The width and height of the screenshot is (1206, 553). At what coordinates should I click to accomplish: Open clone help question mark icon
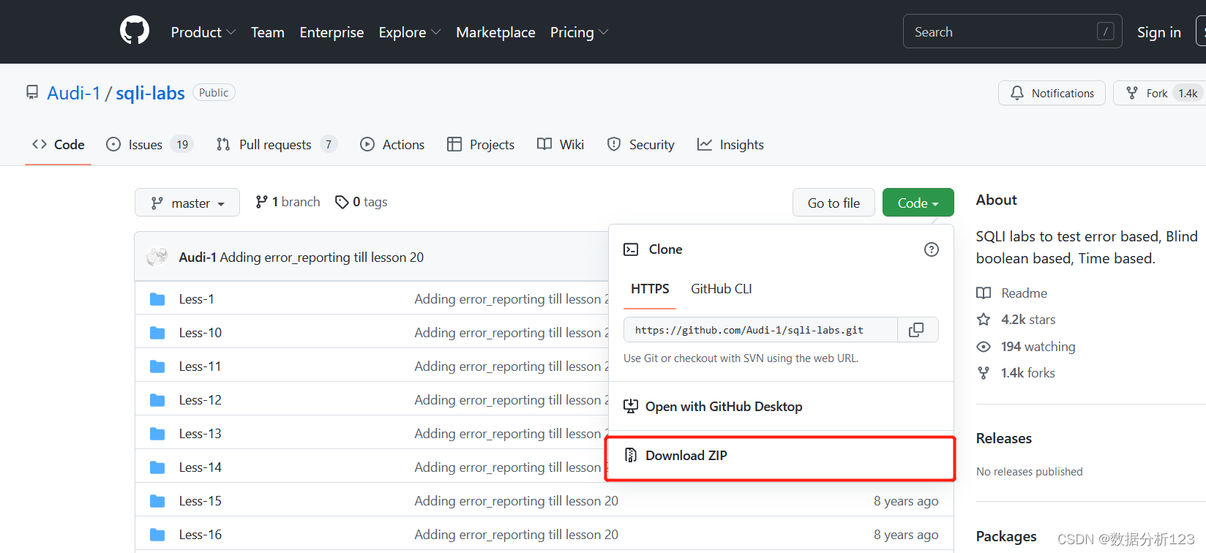tap(932, 249)
